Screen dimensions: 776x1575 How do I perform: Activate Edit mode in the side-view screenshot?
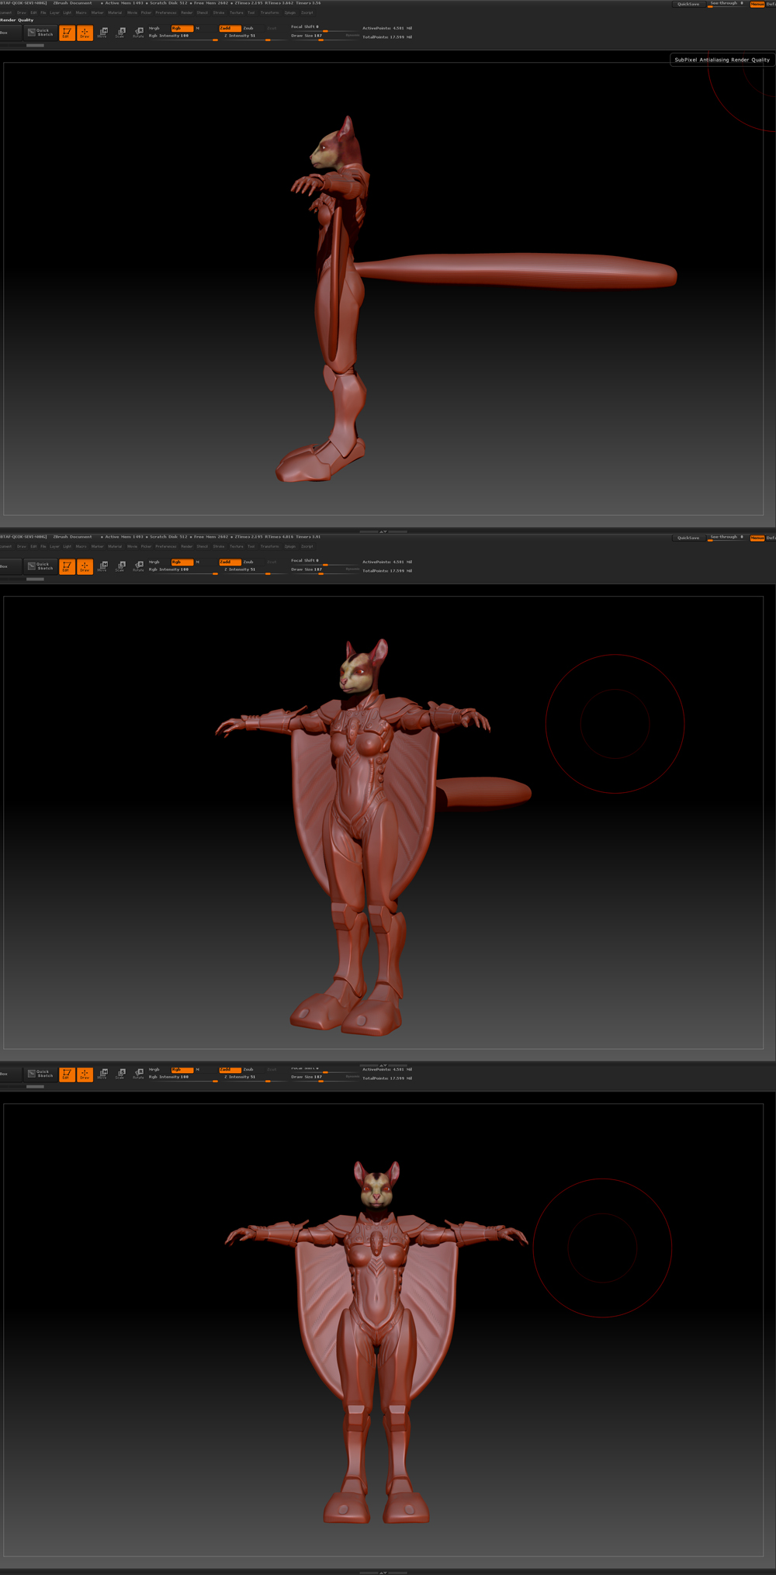tap(67, 33)
